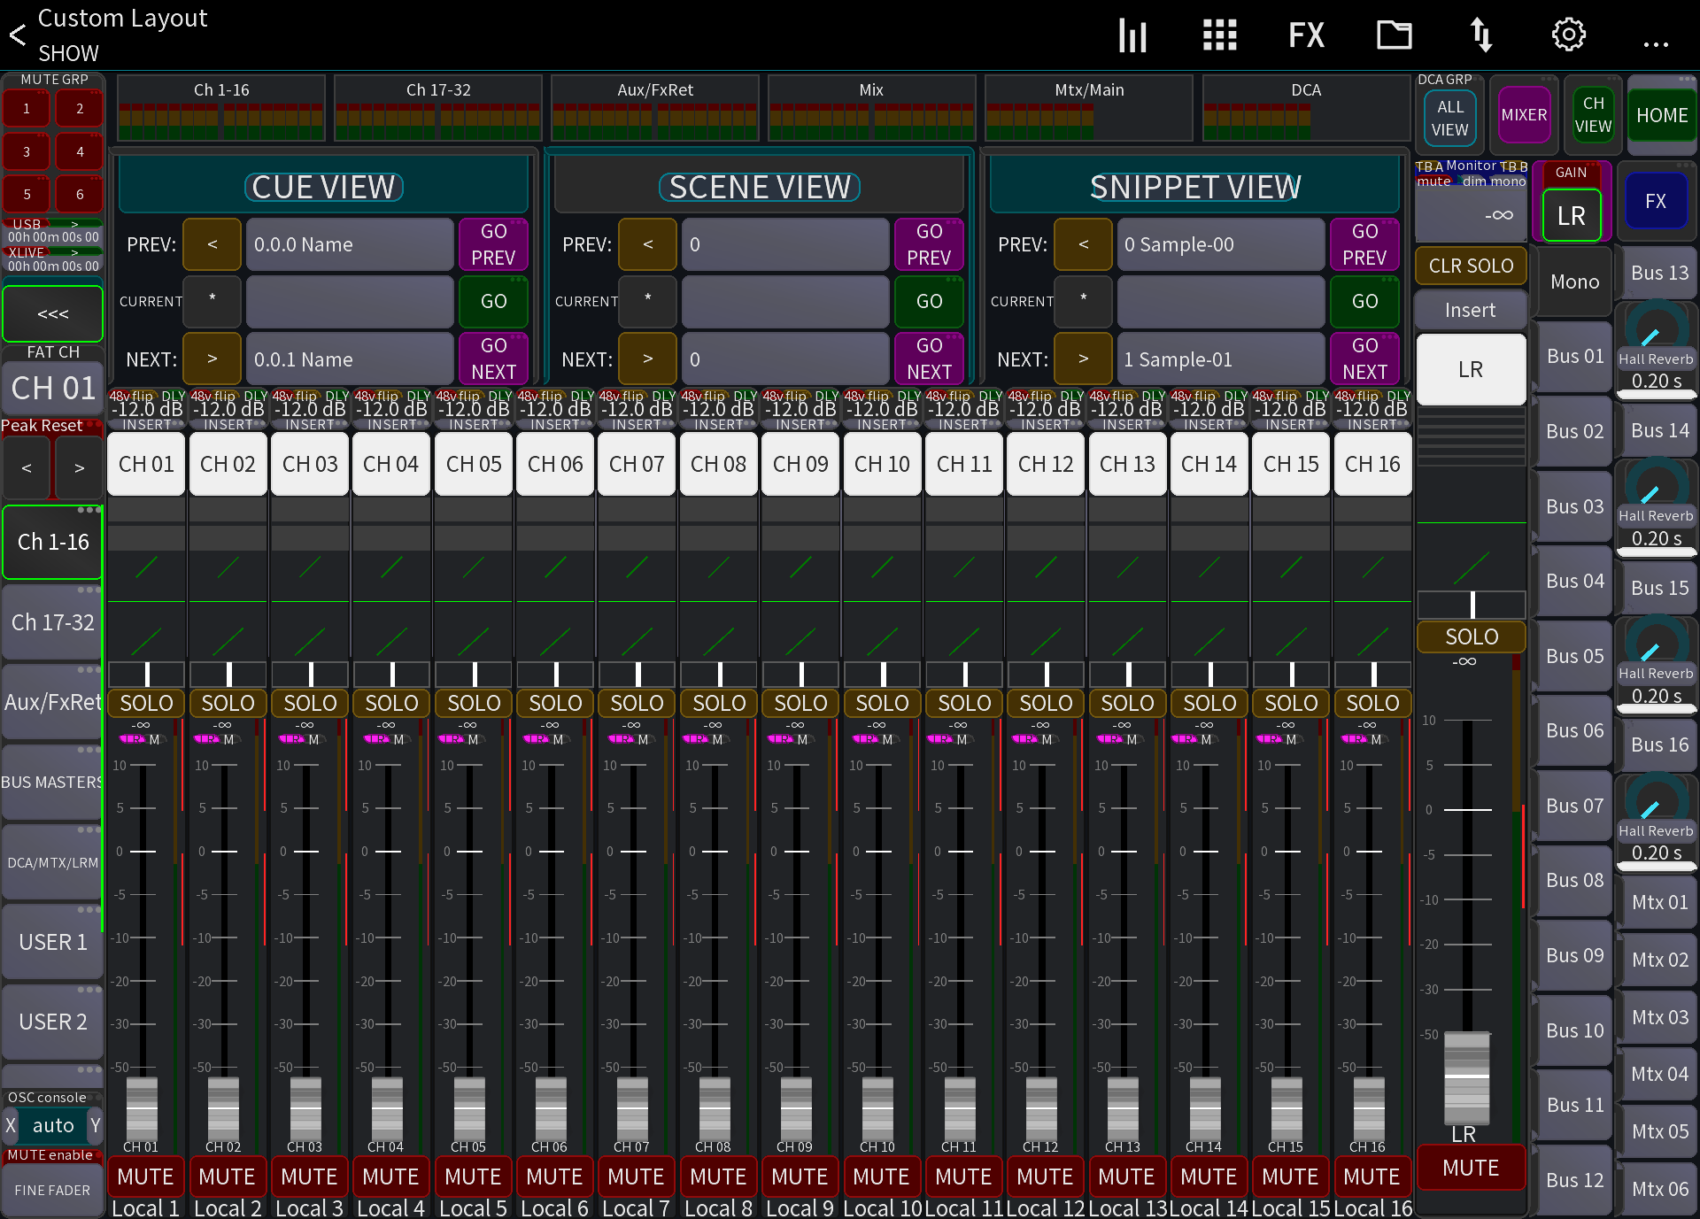Select the BUS MASTERS layer

52,783
